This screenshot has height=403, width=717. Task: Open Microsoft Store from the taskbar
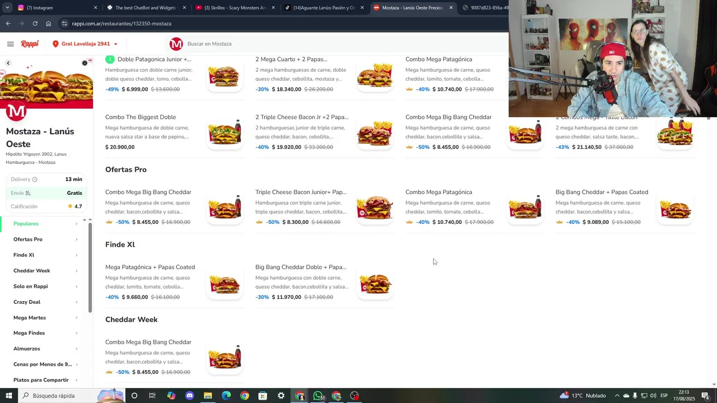pos(263,396)
